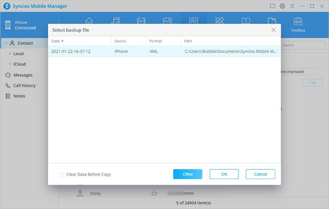Click the feedback message icon in title bar
The width and height of the screenshot is (329, 209).
pyautogui.click(x=273, y=6)
